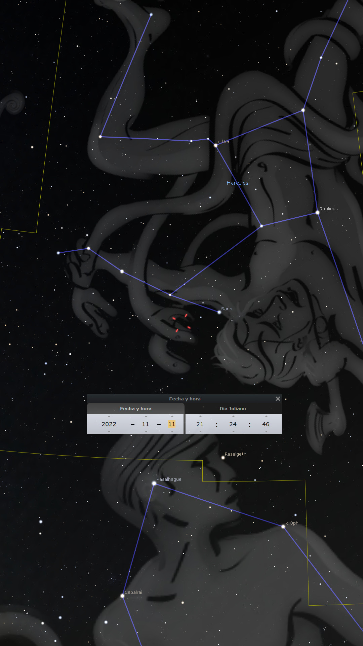Close the Fecha y hora dialog

(278, 399)
